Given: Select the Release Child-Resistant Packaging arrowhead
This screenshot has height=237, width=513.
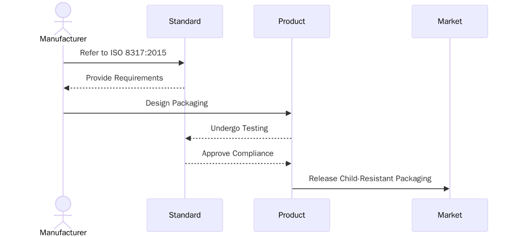Looking at the screenshot, I should 446,188.
